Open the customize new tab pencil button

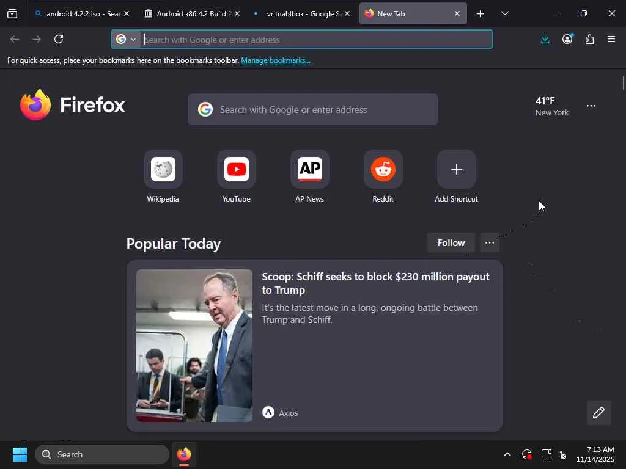[598, 412]
